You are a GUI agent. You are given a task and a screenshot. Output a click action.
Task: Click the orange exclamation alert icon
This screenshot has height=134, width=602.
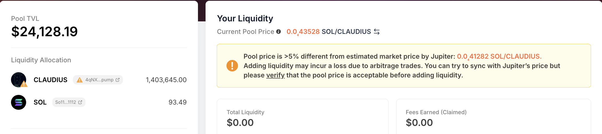click(x=232, y=65)
